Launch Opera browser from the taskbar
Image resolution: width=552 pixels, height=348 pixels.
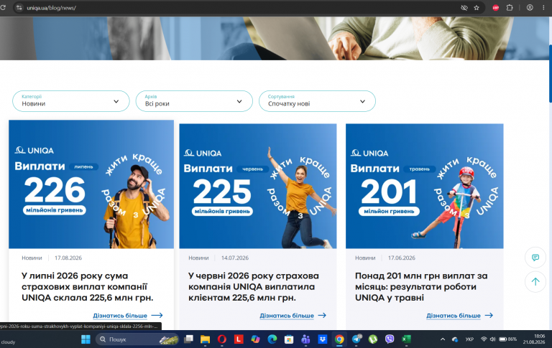point(222,339)
